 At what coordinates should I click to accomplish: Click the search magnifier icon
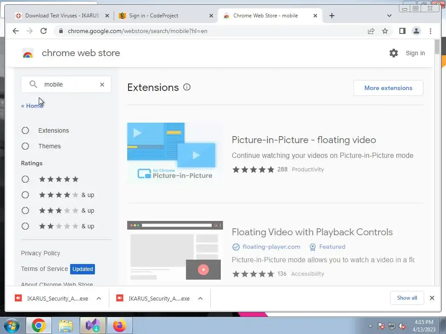coord(33,84)
